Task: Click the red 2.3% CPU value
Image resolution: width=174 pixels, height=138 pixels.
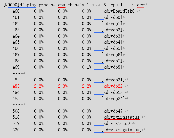Action: coord(63,86)
